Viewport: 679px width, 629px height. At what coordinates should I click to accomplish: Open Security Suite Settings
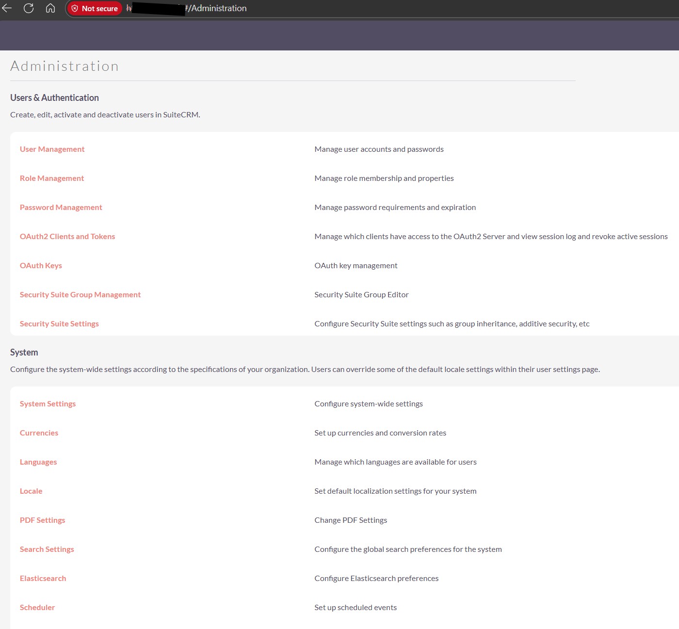coord(59,324)
